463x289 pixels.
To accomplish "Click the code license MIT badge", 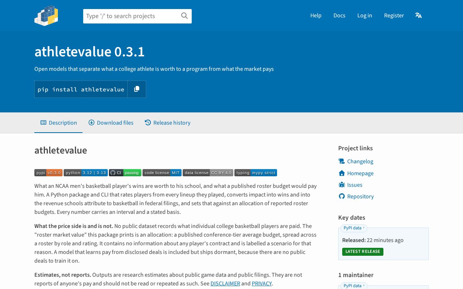I will (x=162, y=173).
